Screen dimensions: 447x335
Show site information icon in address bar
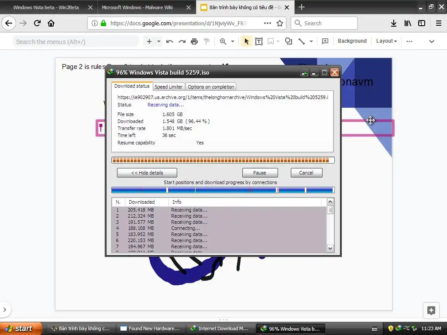point(95,23)
